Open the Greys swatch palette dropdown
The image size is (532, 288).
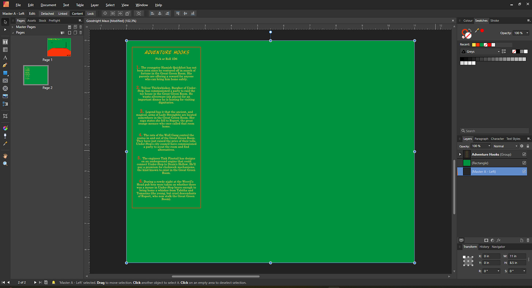point(480,52)
